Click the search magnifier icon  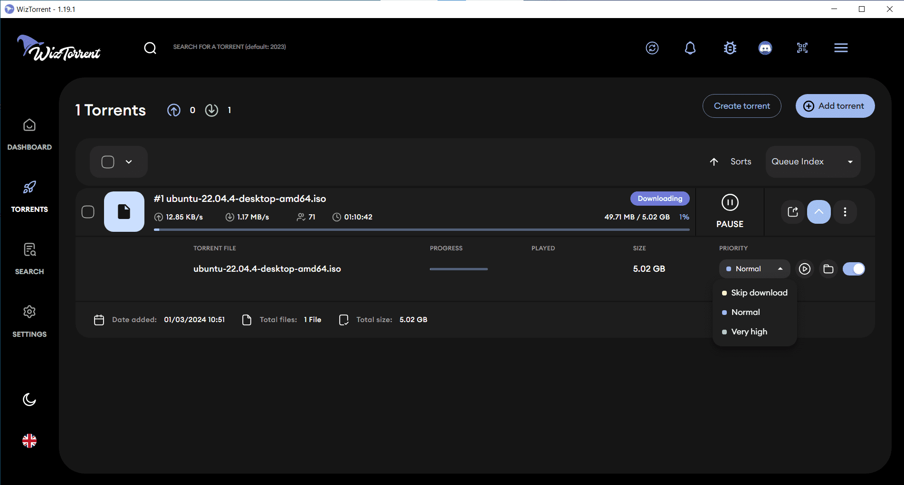tap(150, 48)
